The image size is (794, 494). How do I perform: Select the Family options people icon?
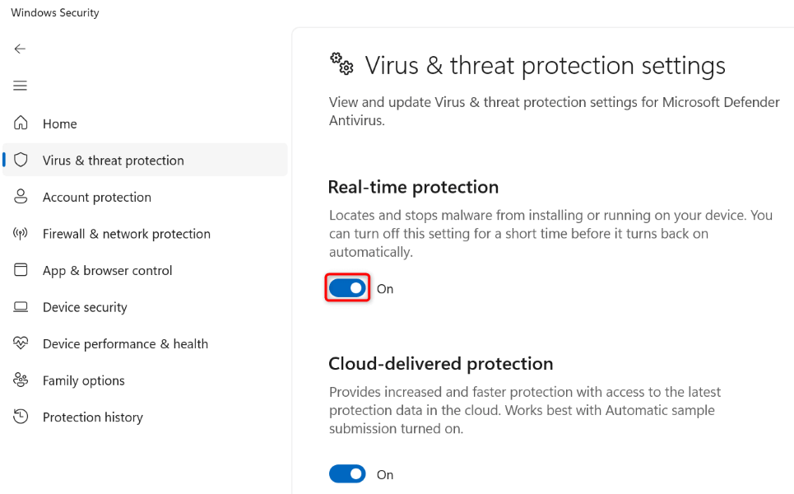[20, 380]
